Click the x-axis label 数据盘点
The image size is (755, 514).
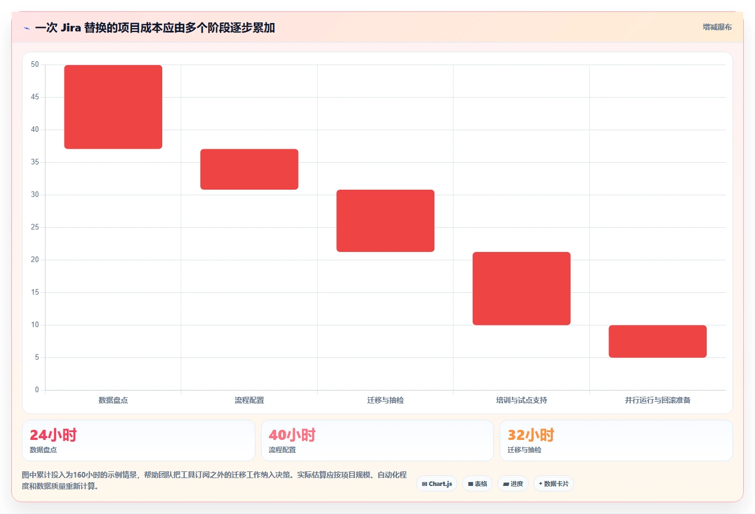(x=113, y=400)
